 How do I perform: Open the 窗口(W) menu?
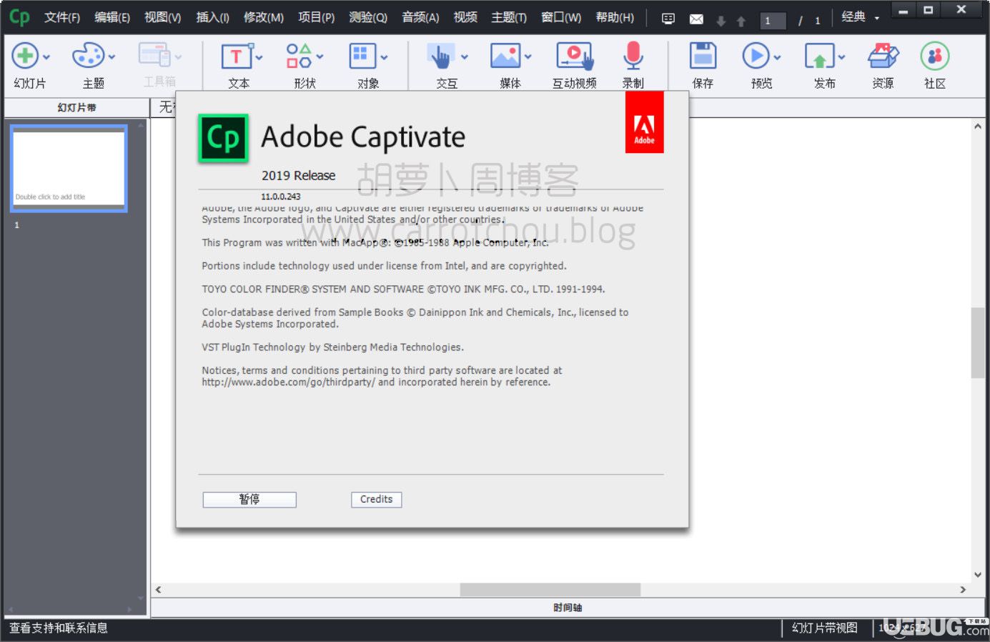tap(561, 17)
